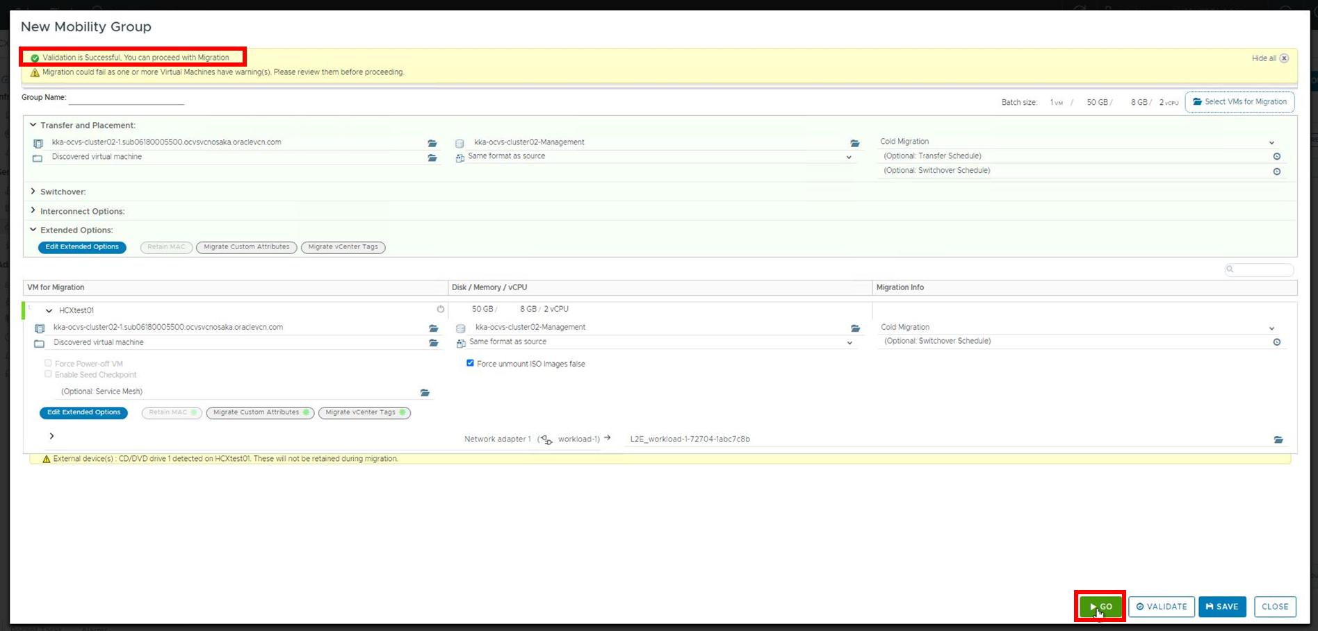
Task: Click folder icon for Discovered virtual machine under HCXtest01
Action: [x=433, y=343]
